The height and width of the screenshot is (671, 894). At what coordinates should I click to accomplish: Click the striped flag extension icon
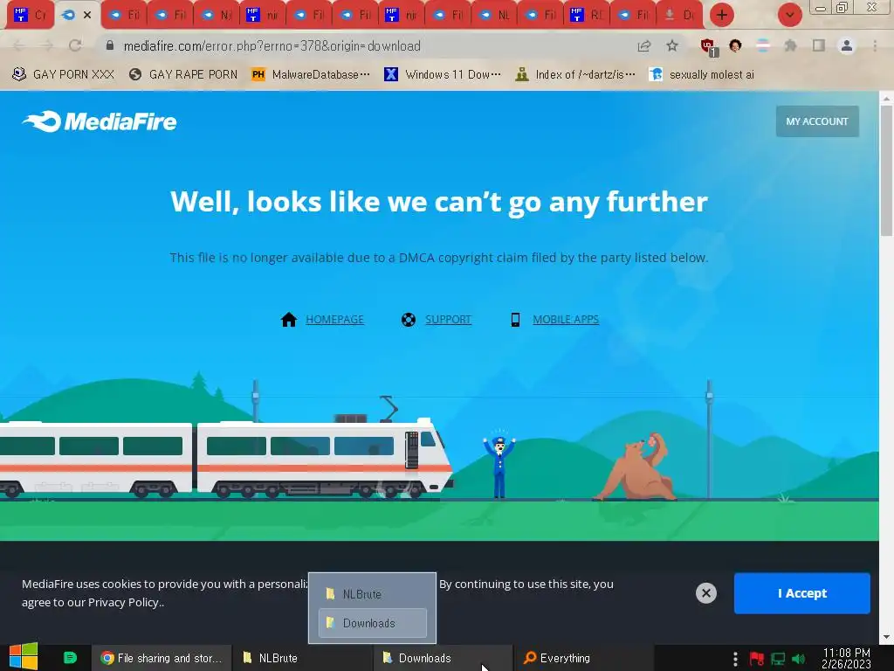click(763, 45)
